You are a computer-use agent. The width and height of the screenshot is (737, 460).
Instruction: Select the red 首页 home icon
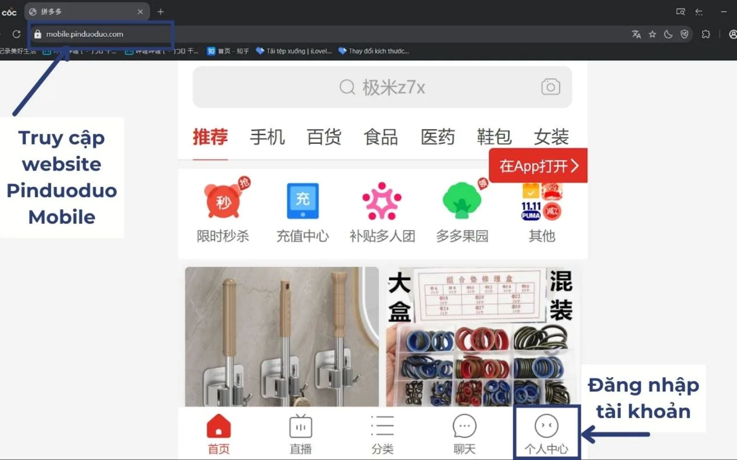coord(218,428)
